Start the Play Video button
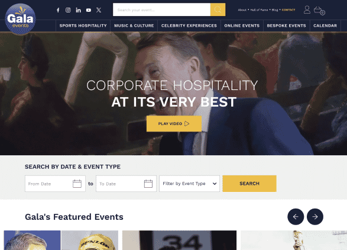 (174, 124)
